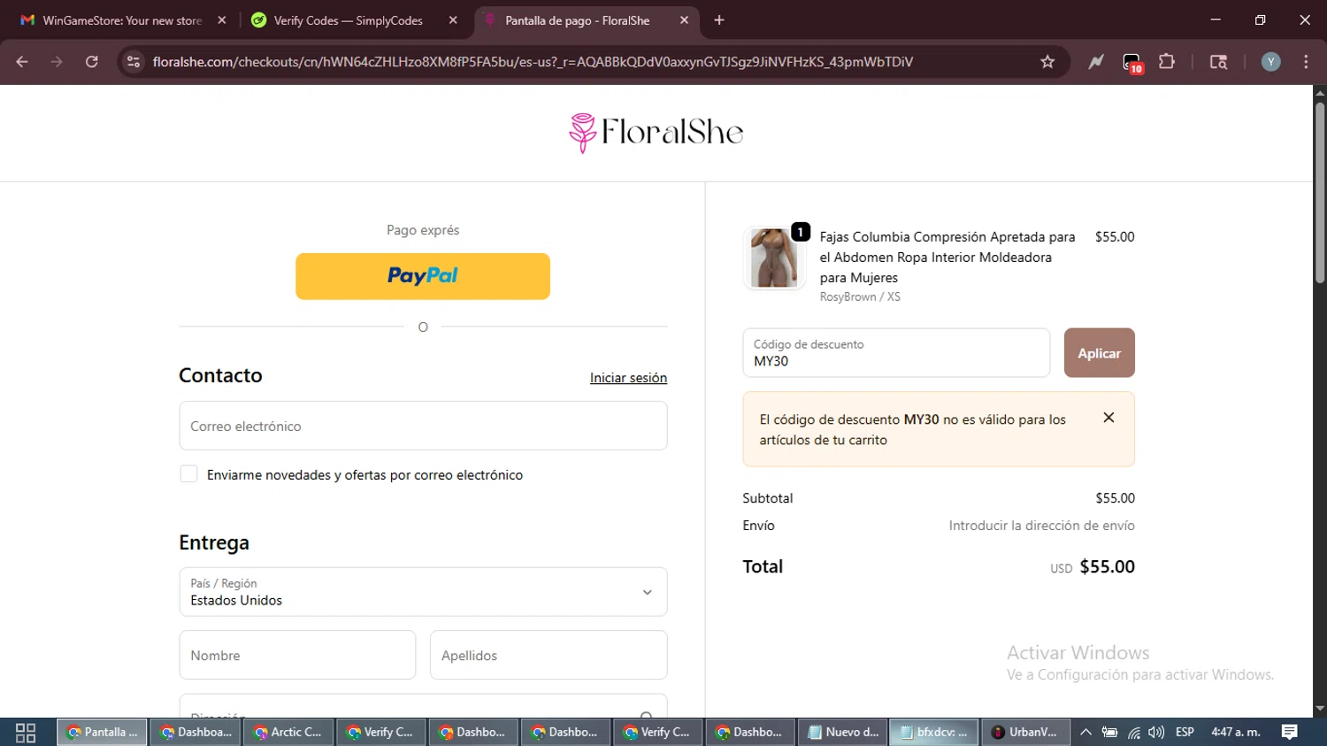This screenshot has height=746, width=1327.
Task: Click the page vertical scrollbar thumb
Action: pyautogui.click(x=1320, y=192)
